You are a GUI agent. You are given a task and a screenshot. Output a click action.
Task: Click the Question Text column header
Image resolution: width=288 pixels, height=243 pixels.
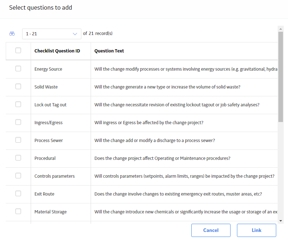109,51
